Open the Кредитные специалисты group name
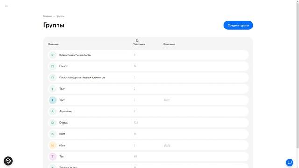The width and height of the screenshot is (299, 168). pos(75,55)
